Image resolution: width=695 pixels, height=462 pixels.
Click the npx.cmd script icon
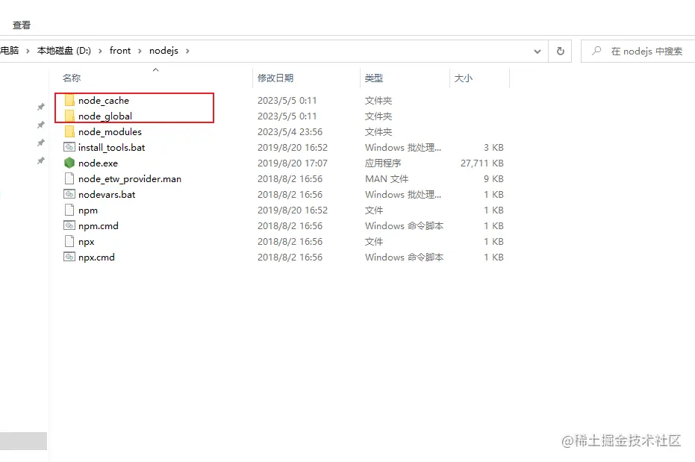tap(69, 257)
